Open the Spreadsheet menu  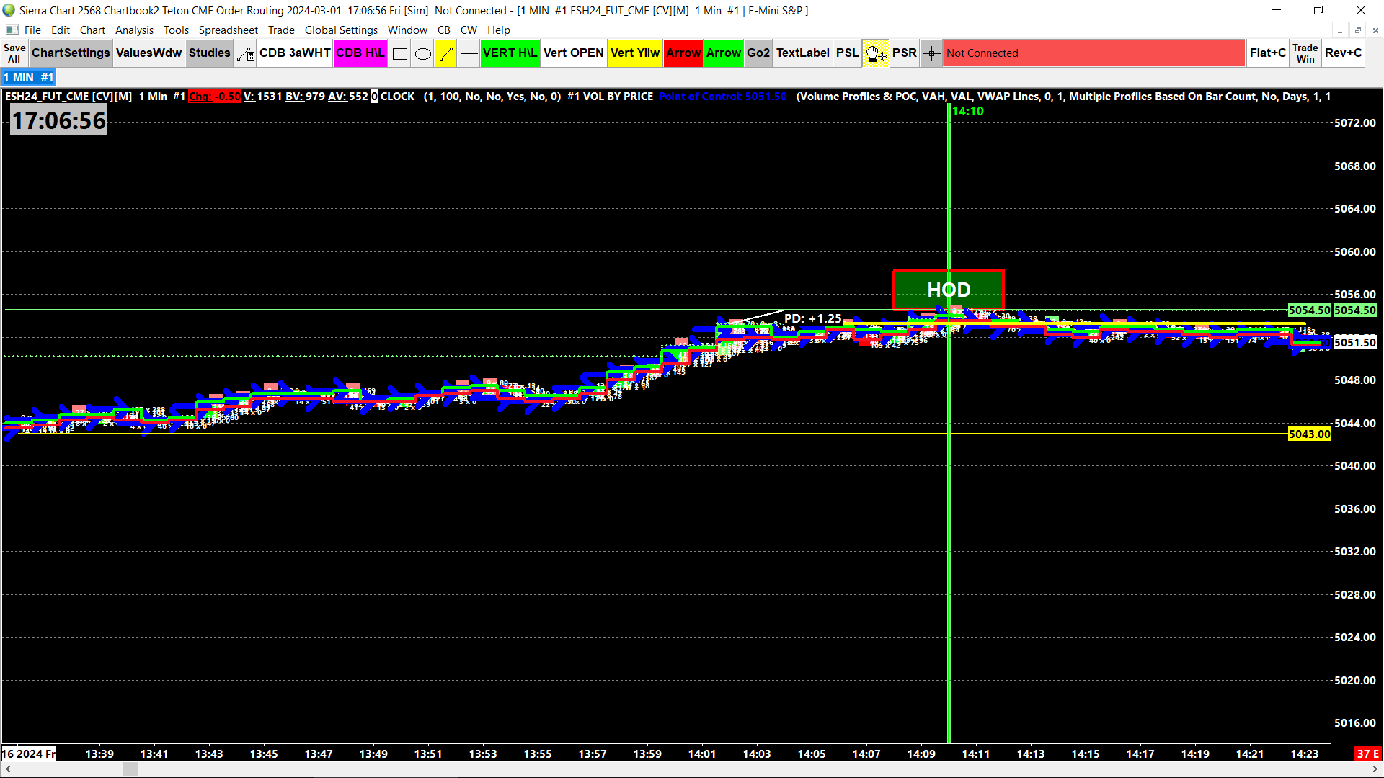(228, 30)
